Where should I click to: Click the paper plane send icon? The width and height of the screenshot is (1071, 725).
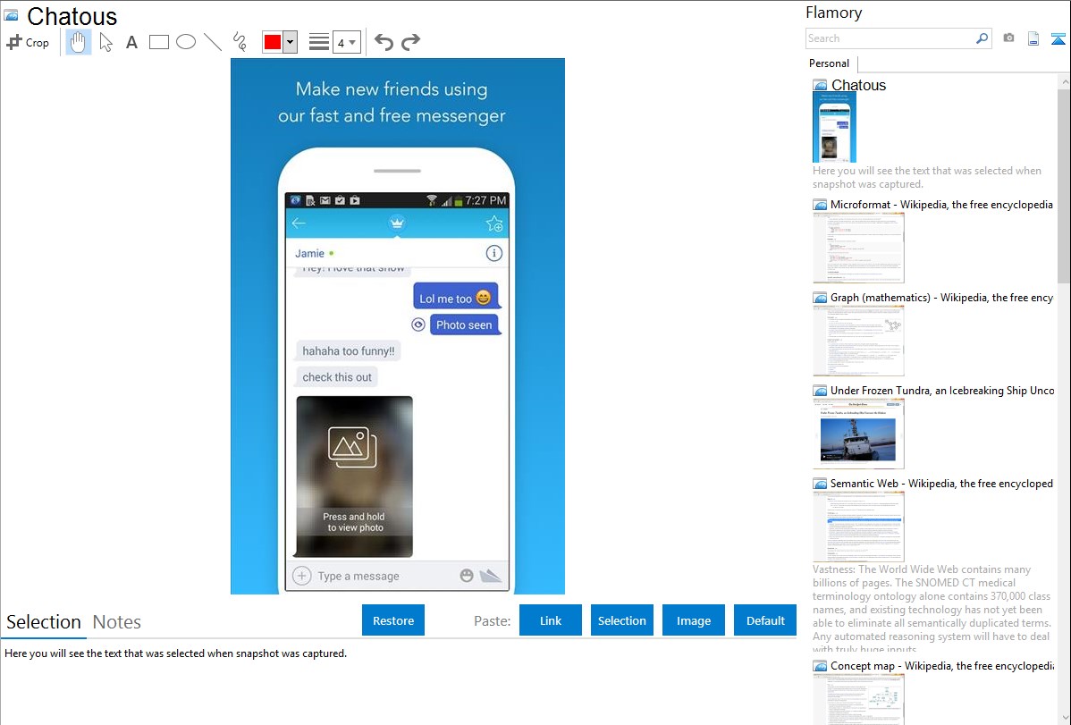[491, 576]
